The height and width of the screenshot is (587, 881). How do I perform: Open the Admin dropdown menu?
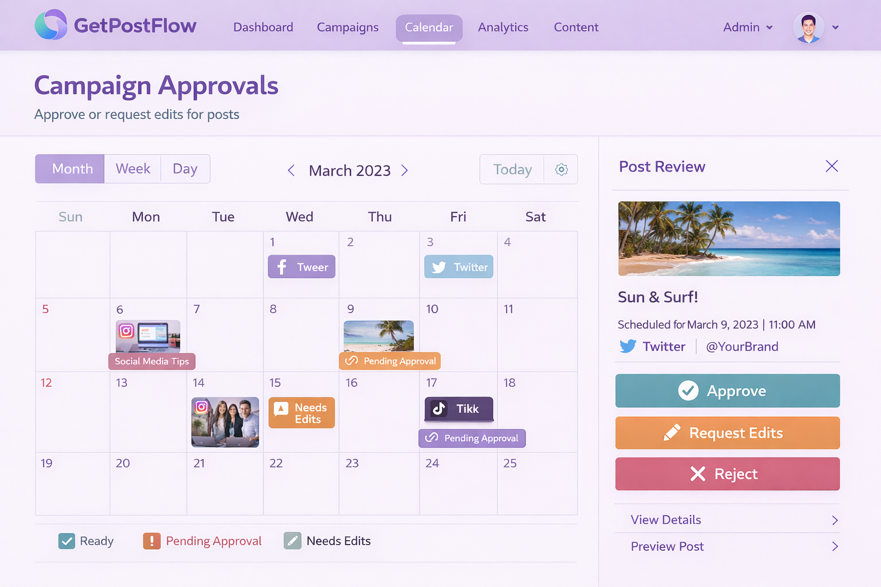click(747, 27)
